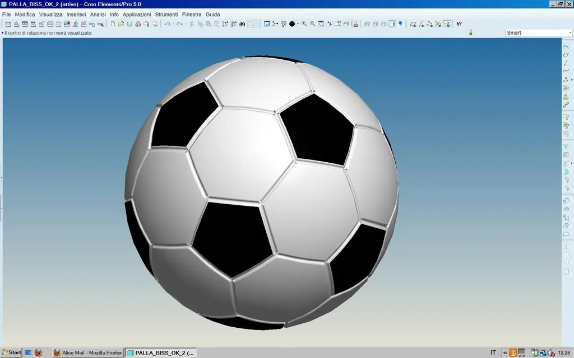Launch the View Manager
The height and width of the screenshot is (358, 574).
pos(354,24)
